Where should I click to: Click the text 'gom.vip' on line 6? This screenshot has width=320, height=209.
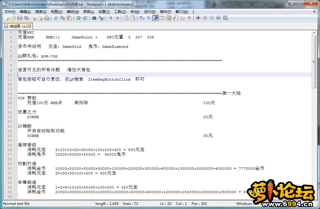[x=49, y=56]
